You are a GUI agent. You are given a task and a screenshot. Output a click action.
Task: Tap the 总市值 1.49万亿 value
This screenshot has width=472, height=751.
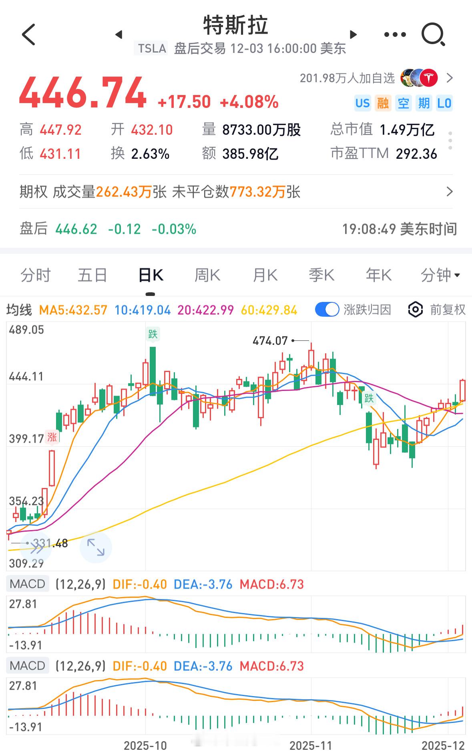pyautogui.click(x=382, y=130)
